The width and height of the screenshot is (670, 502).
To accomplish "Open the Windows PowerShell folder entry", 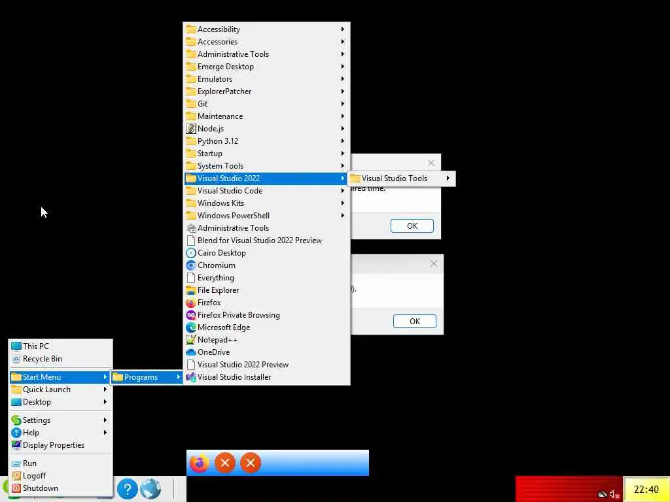I will pos(267,216).
